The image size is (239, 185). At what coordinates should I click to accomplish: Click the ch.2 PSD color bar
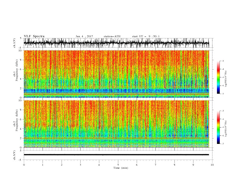pos(218,127)
